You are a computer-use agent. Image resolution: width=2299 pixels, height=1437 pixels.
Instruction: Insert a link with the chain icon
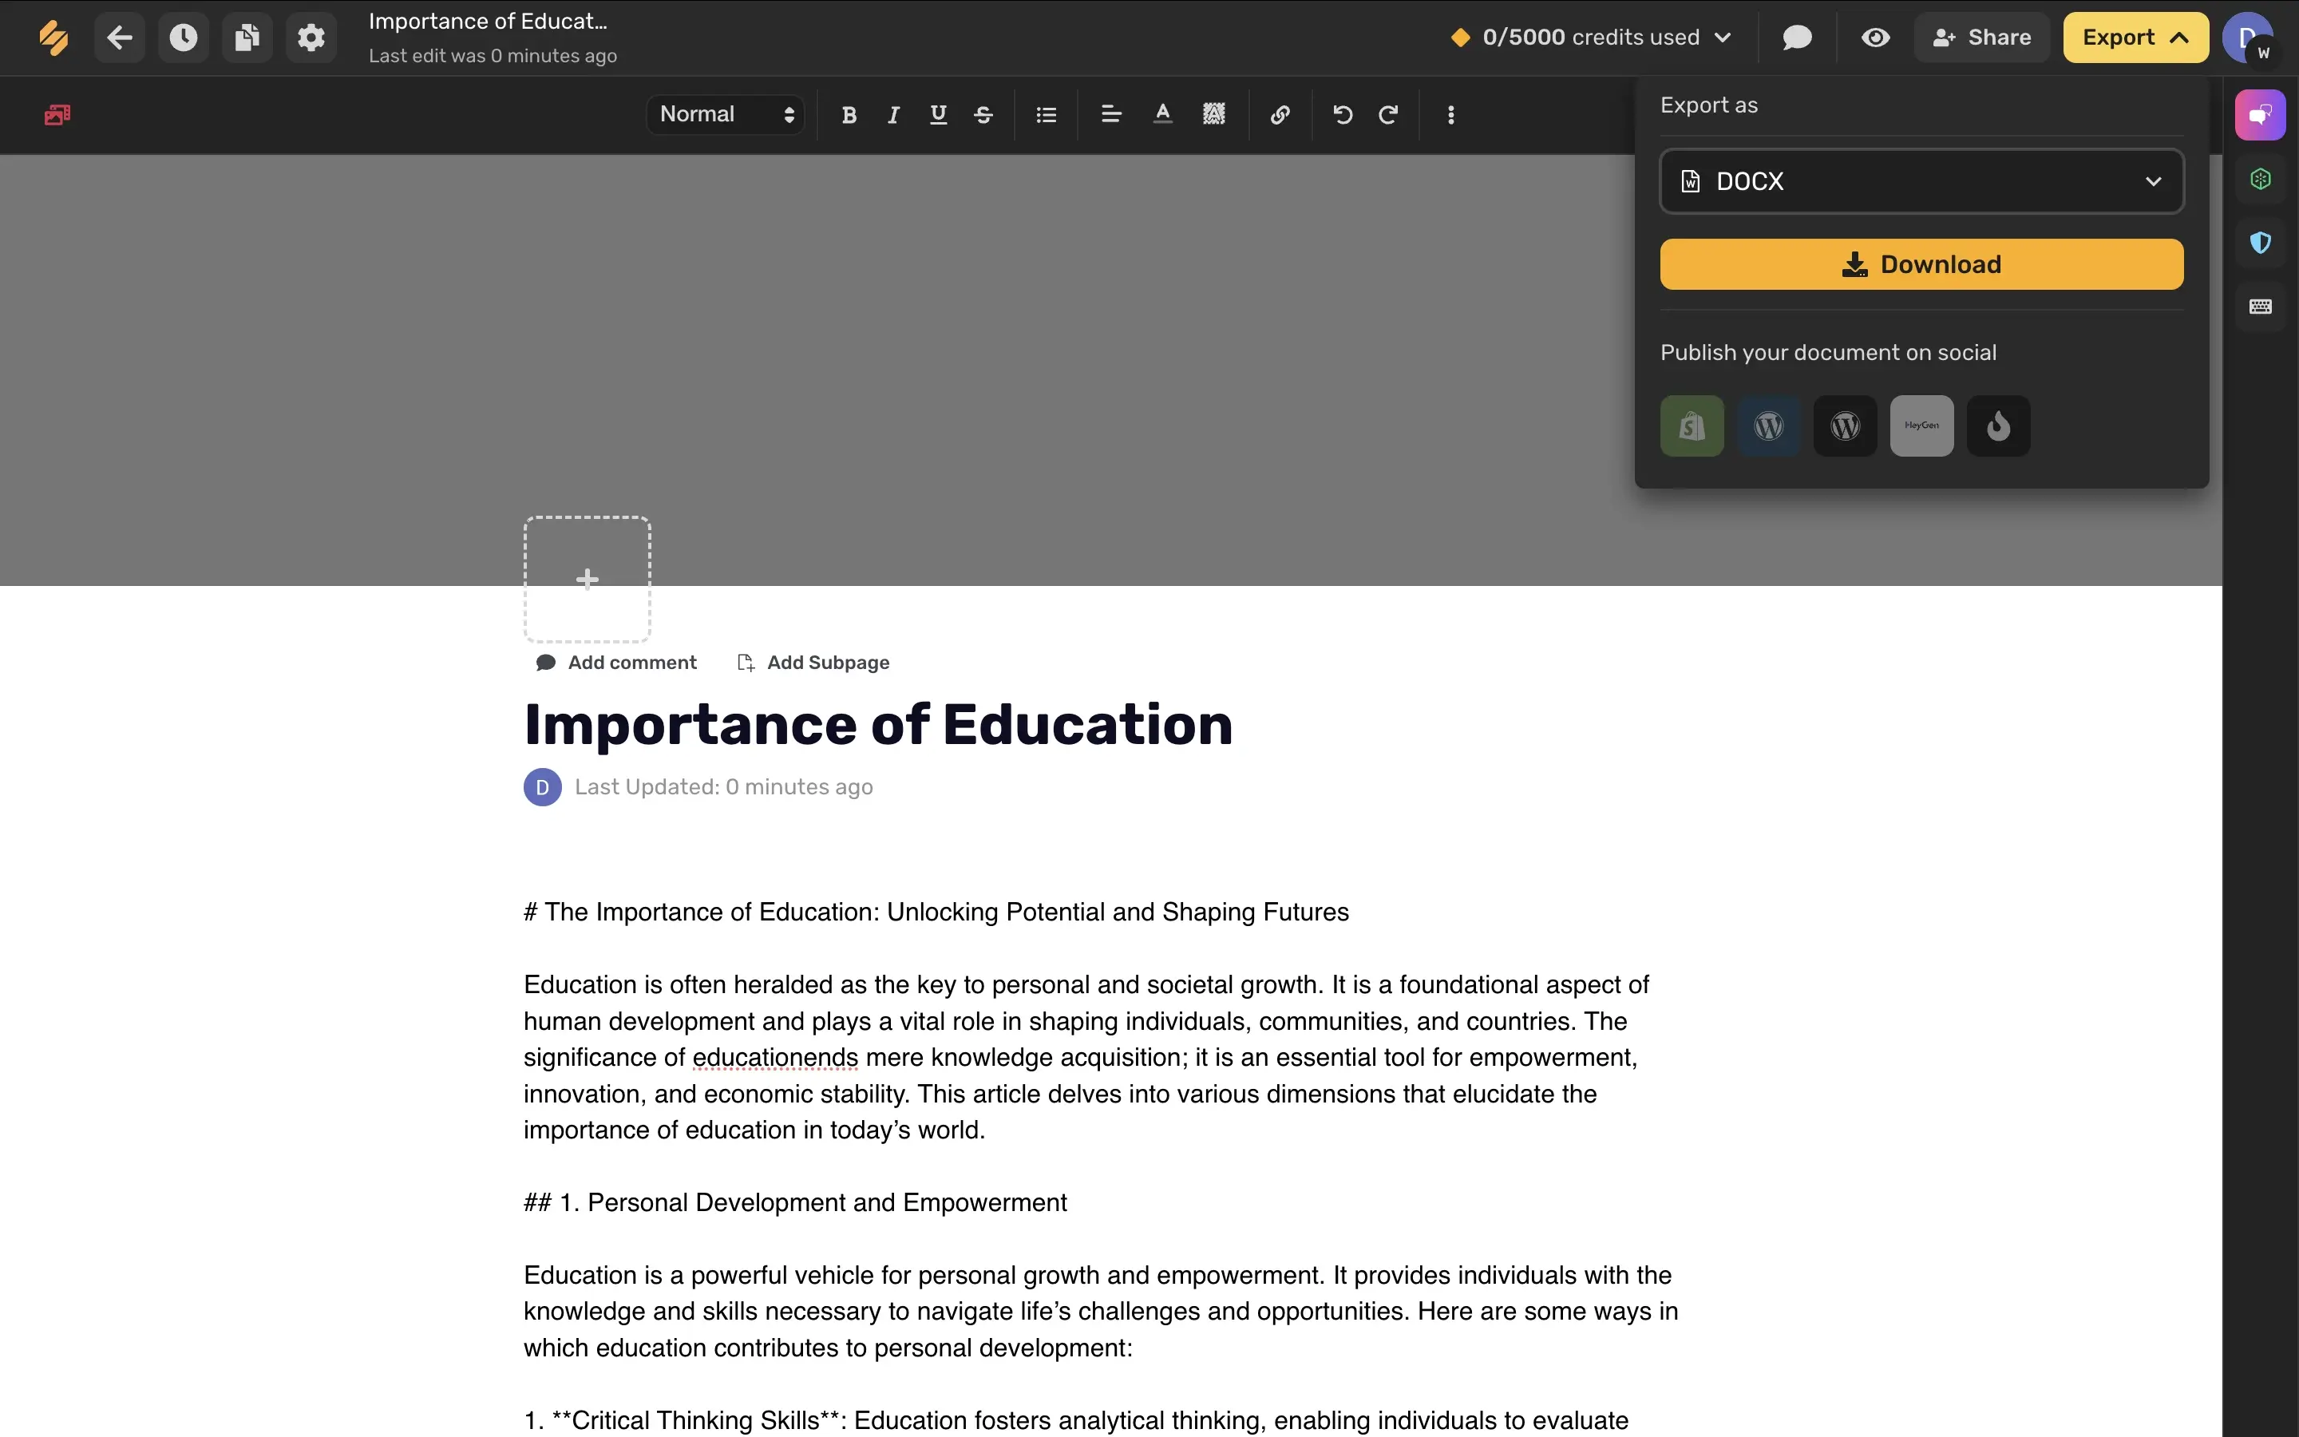[x=1280, y=115]
